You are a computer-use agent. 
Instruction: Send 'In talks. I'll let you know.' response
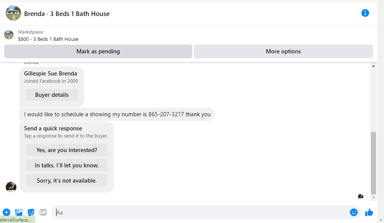(x=66, y=165)
